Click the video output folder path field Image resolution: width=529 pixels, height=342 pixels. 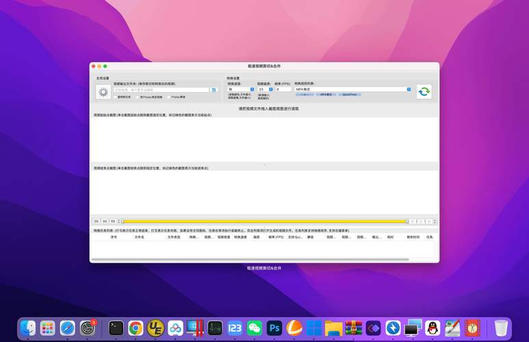tap(161, 90)
